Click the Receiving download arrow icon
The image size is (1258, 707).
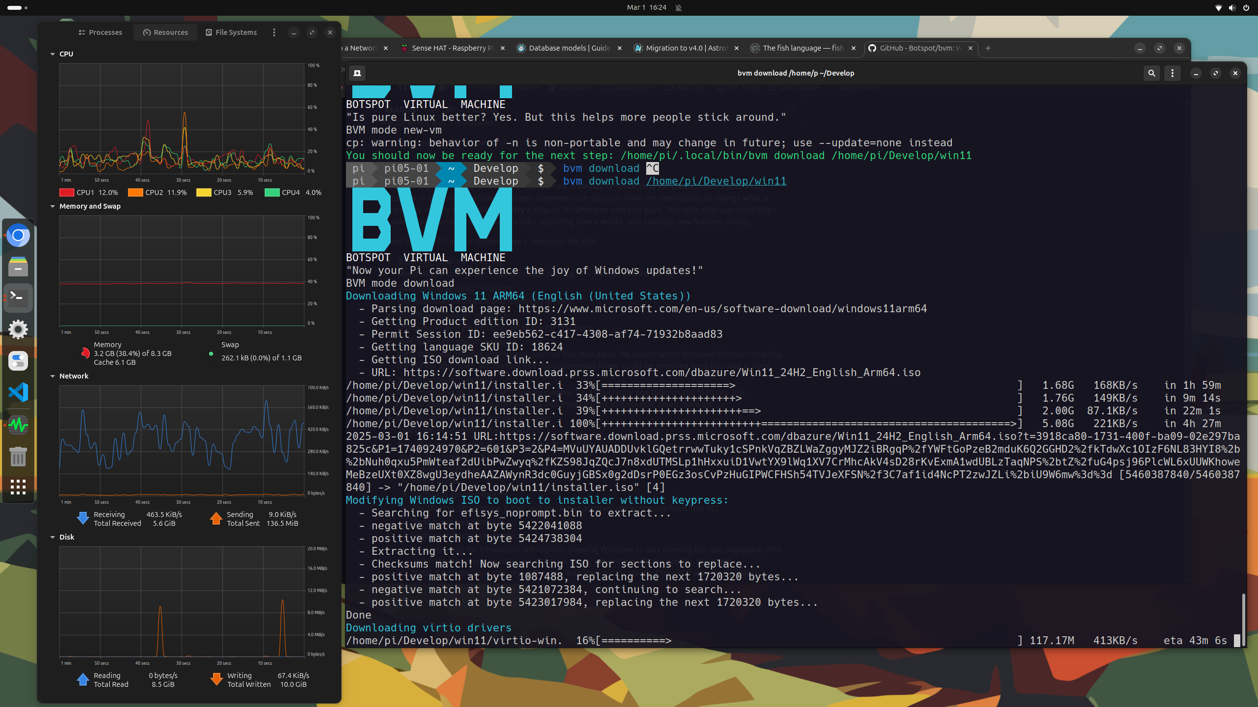(83, 518)
